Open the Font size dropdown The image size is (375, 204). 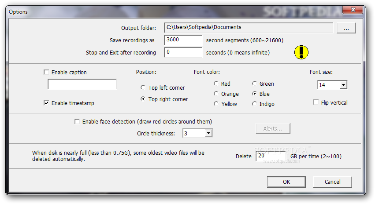343,85
